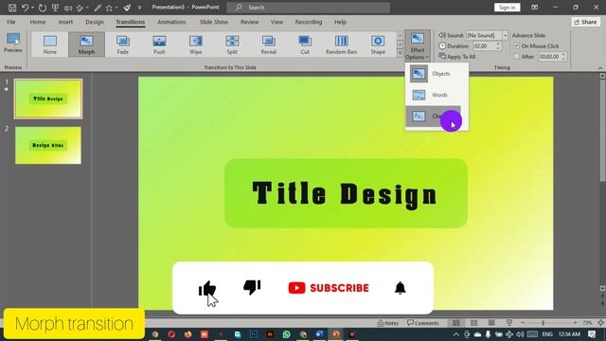Adjust the zoom slider
606x341 pixels.
point(543,323)
